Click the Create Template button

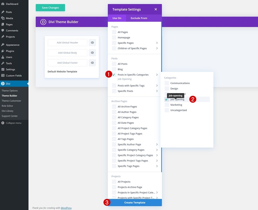click(x=135, y=203)
